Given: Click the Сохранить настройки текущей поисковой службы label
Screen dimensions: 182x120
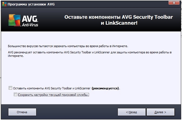Looking at the screenshot, I should pos(54,95).
